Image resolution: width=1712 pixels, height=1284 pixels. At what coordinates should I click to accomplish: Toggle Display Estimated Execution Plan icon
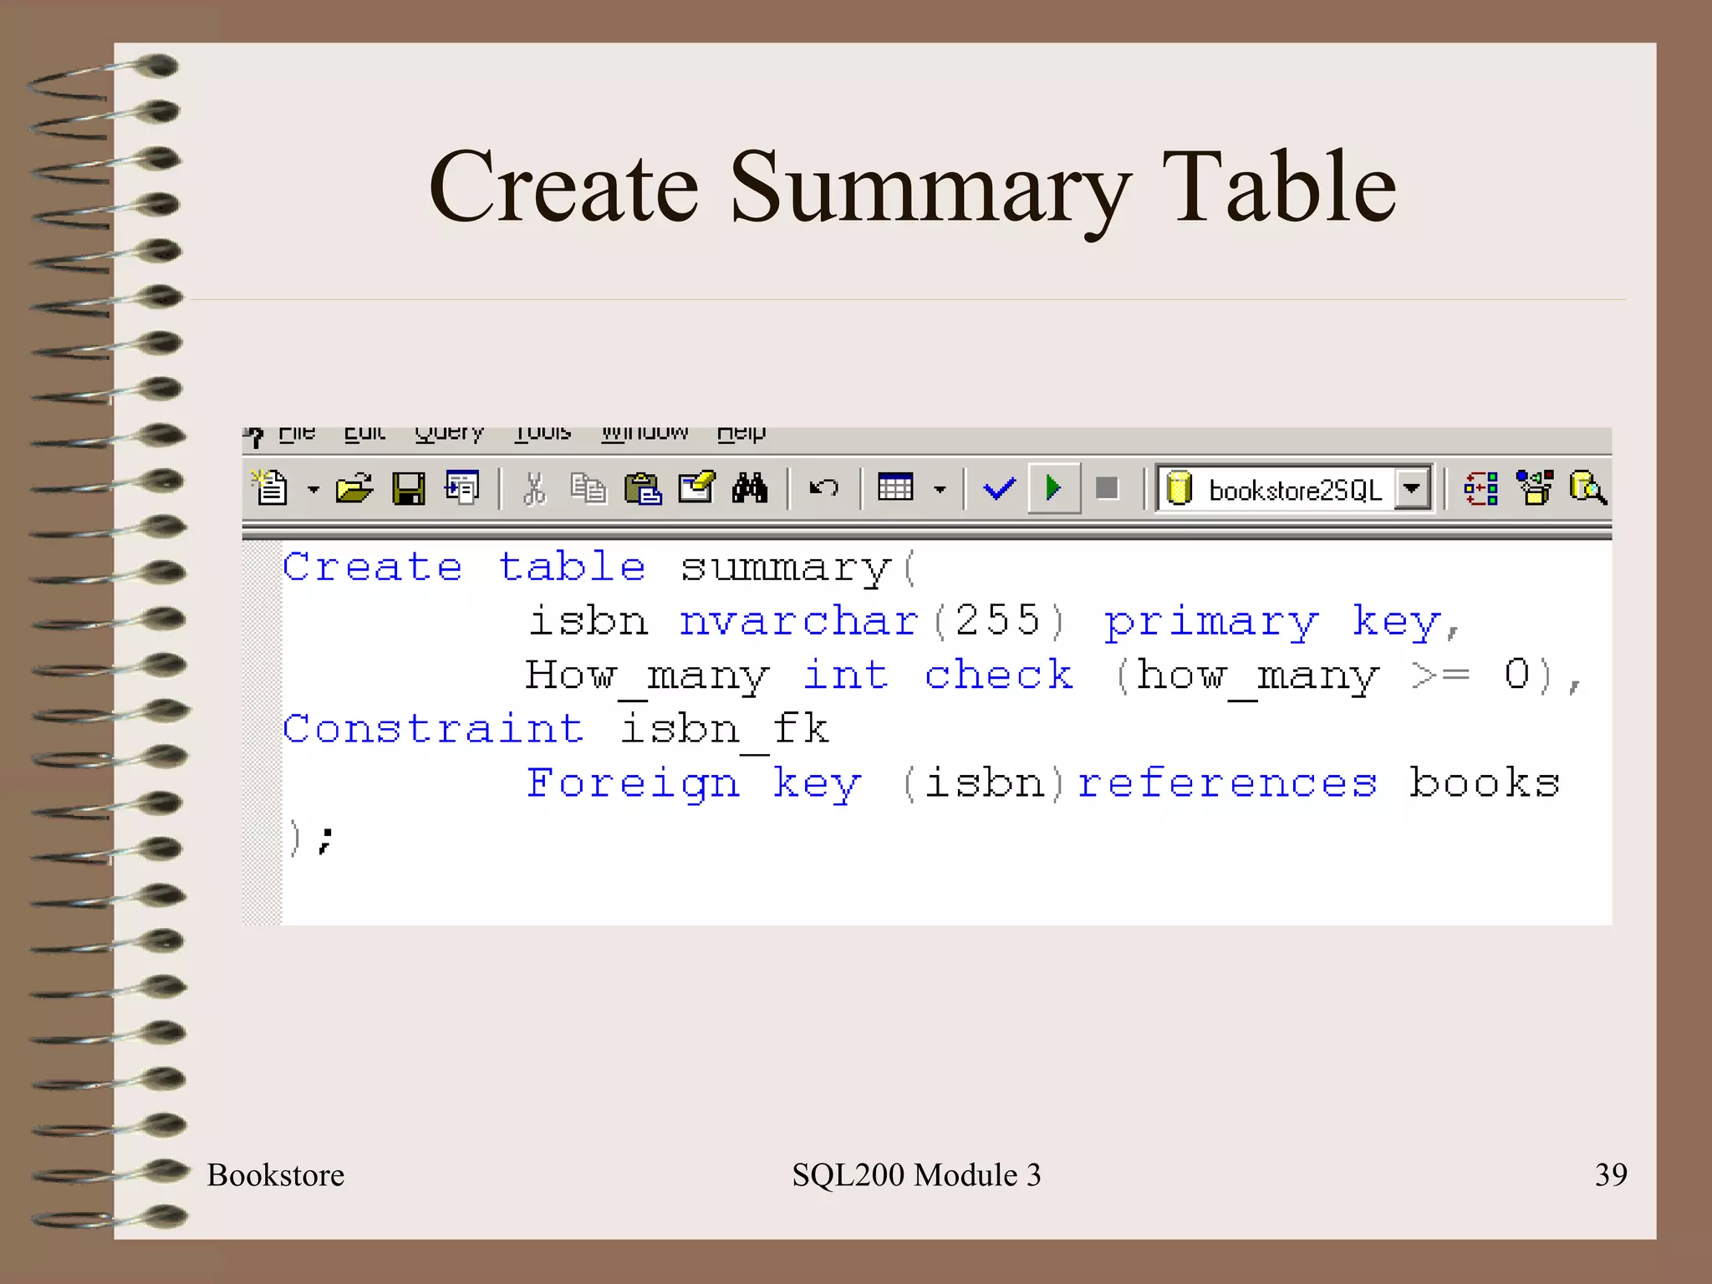1481,488
